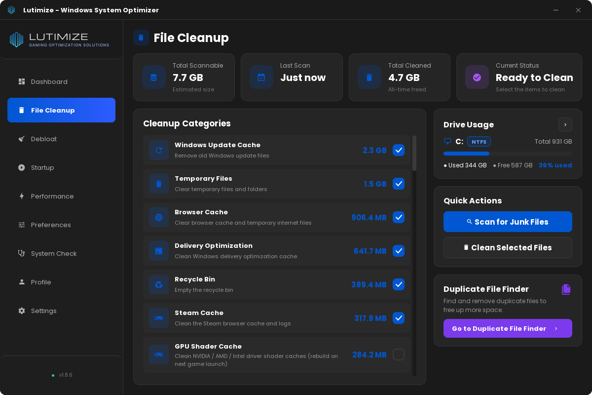Uncheck the Delivery Optimization checkbox

(399, 251)
